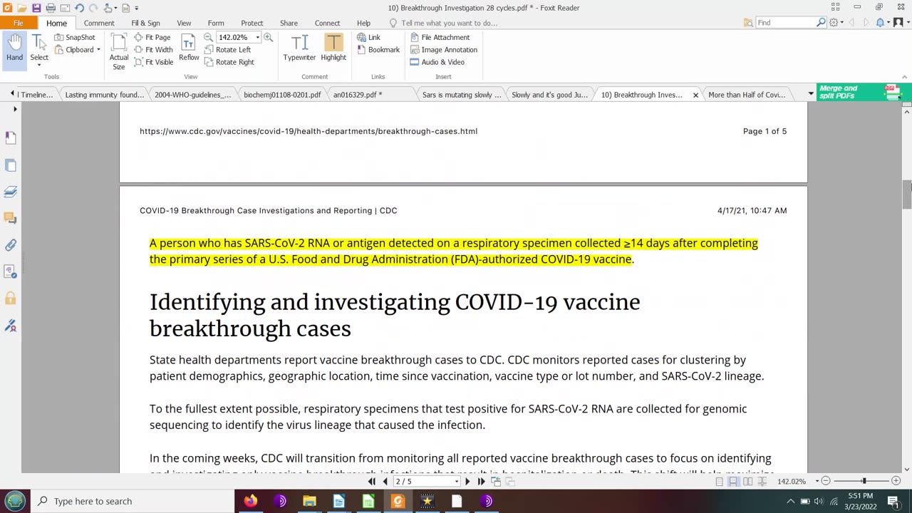This screenshot has width=912, height=513.
Task: Insert a File Attachment
Action: pyautogui.click(x=440, y=37)
